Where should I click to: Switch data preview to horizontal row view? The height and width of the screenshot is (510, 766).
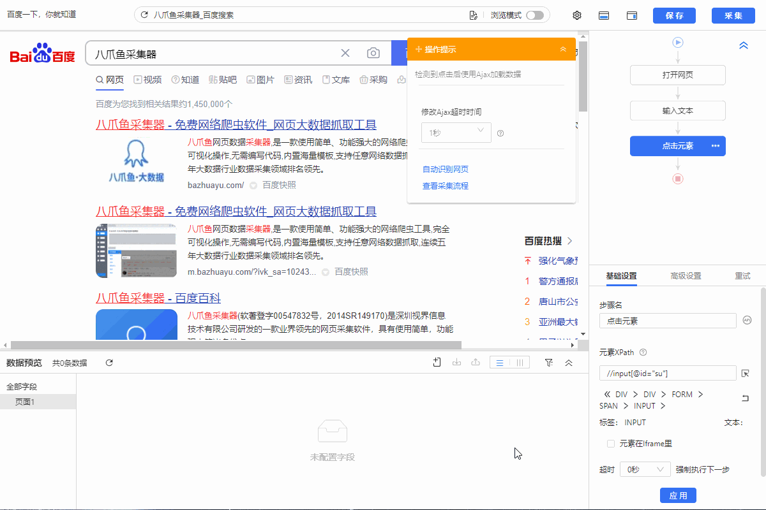500,363
